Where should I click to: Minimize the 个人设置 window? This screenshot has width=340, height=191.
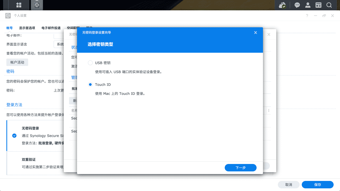(316, 16)
